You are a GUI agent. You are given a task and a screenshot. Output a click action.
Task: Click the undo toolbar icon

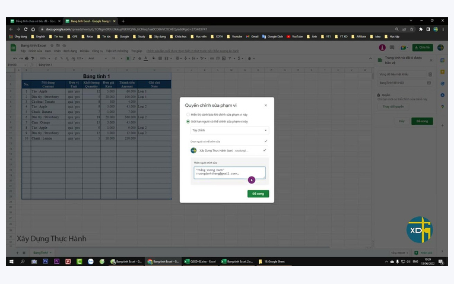[15, 59]
